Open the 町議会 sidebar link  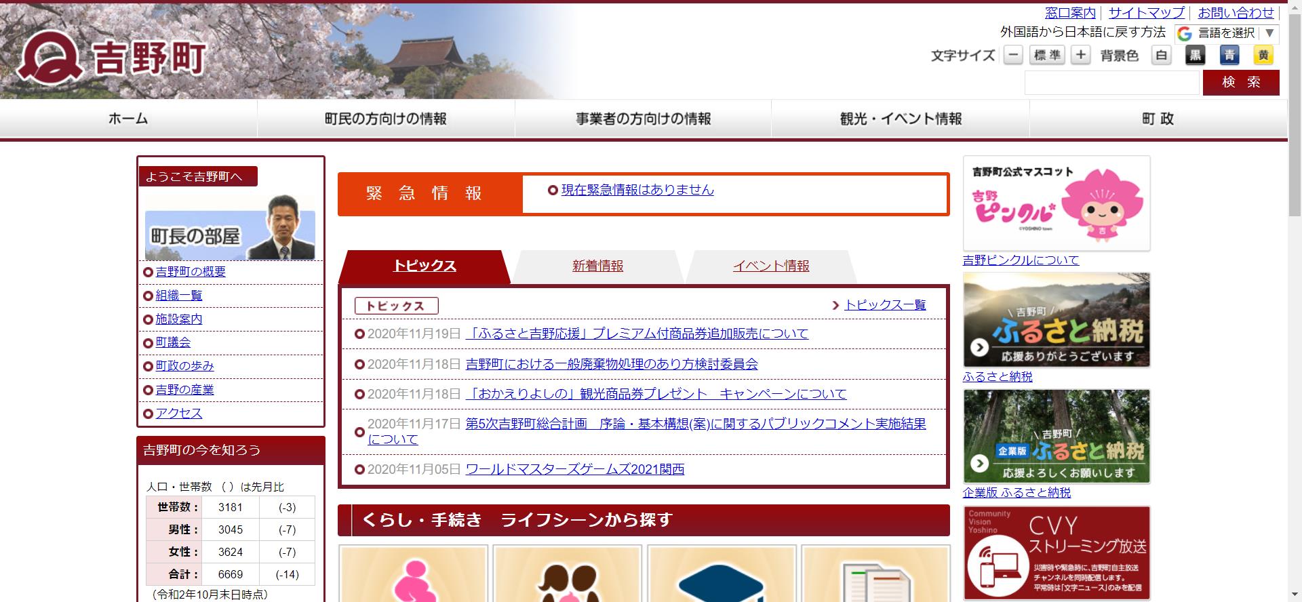pyautogui.click(x=173, y=342)
